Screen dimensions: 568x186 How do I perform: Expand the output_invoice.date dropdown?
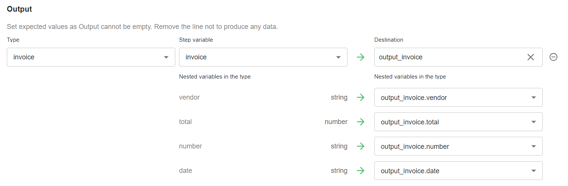pos(458,171)
